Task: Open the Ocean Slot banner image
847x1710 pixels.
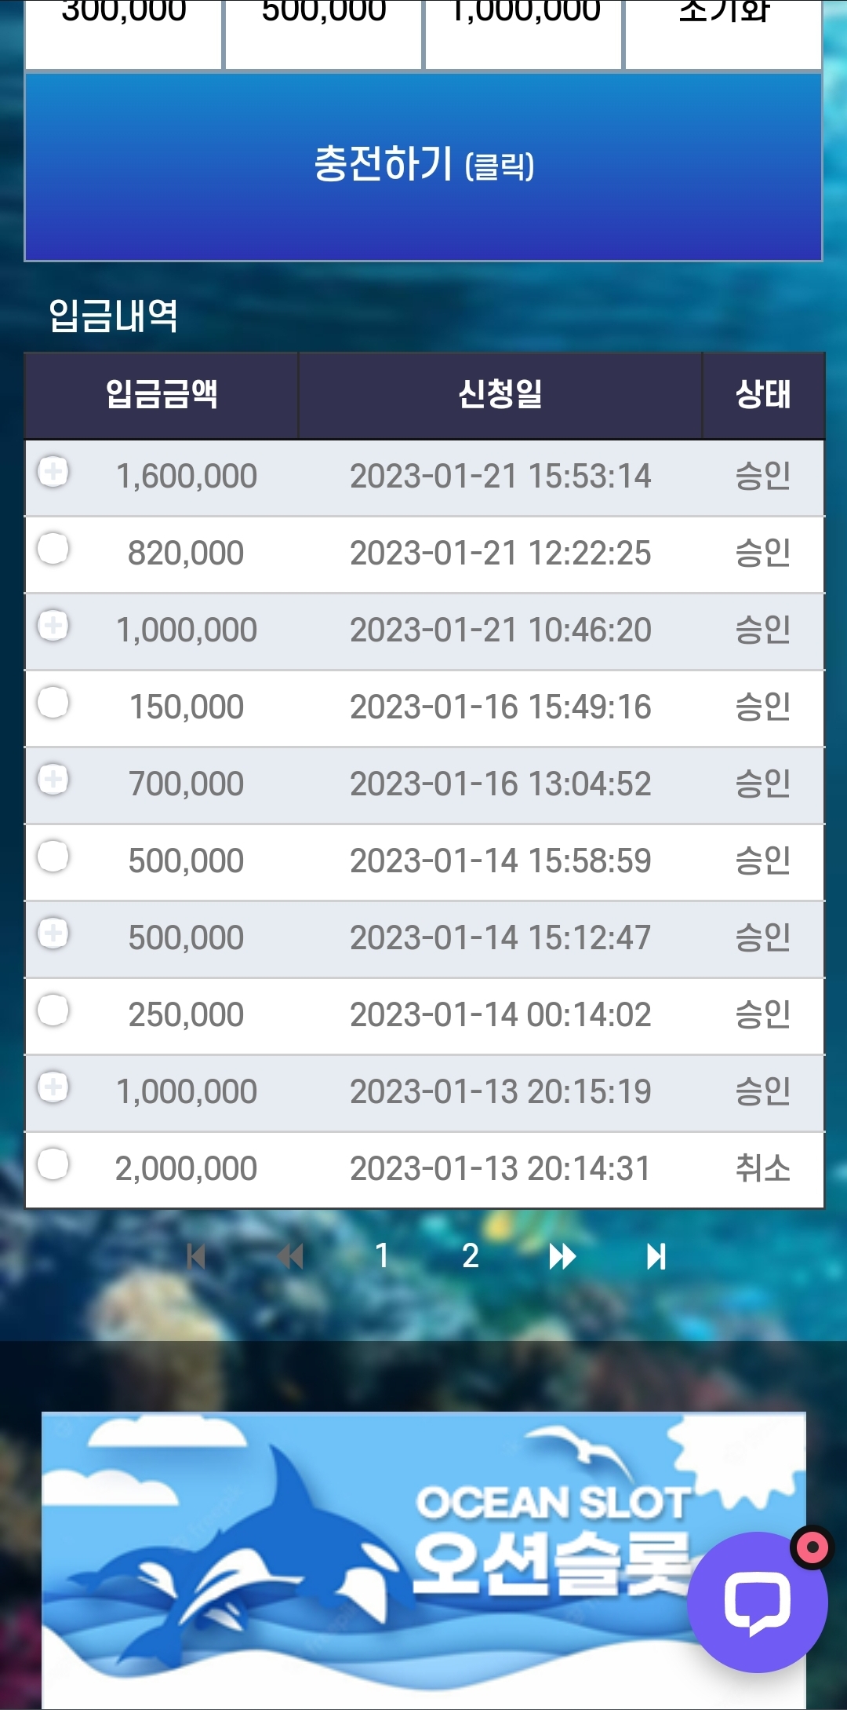Action: coord(423,1561)
